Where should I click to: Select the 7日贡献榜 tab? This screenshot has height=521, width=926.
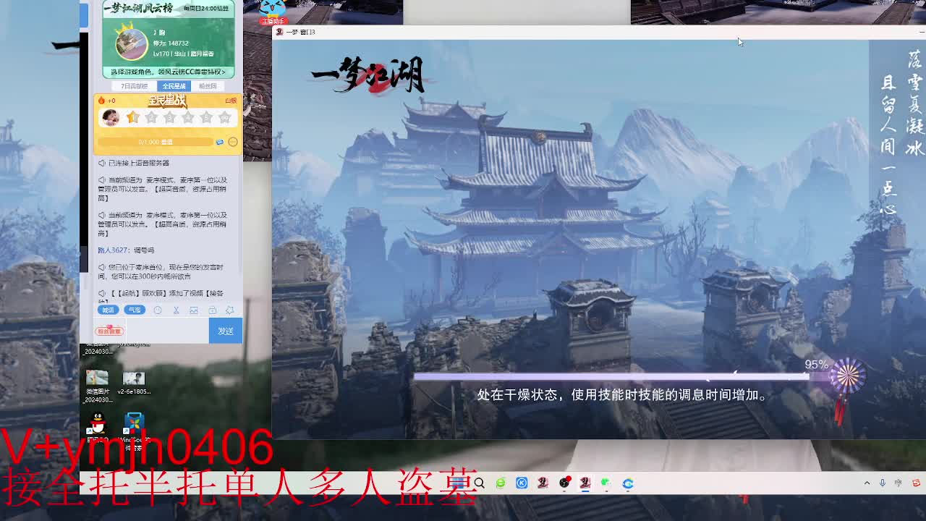click(x=135, y=86)
